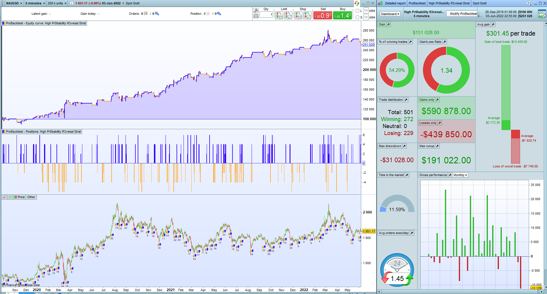Open the on-screen keyboard icon beside the Qty field

(256, 17)
